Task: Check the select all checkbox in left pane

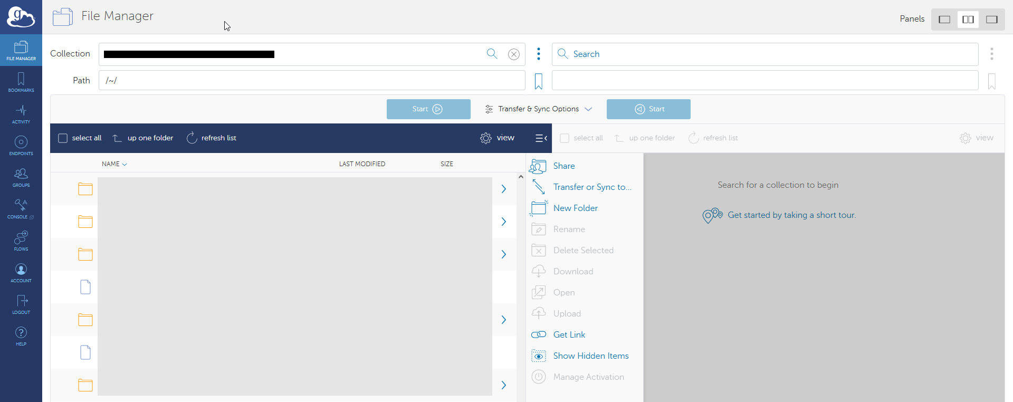Action: [63, 138]
